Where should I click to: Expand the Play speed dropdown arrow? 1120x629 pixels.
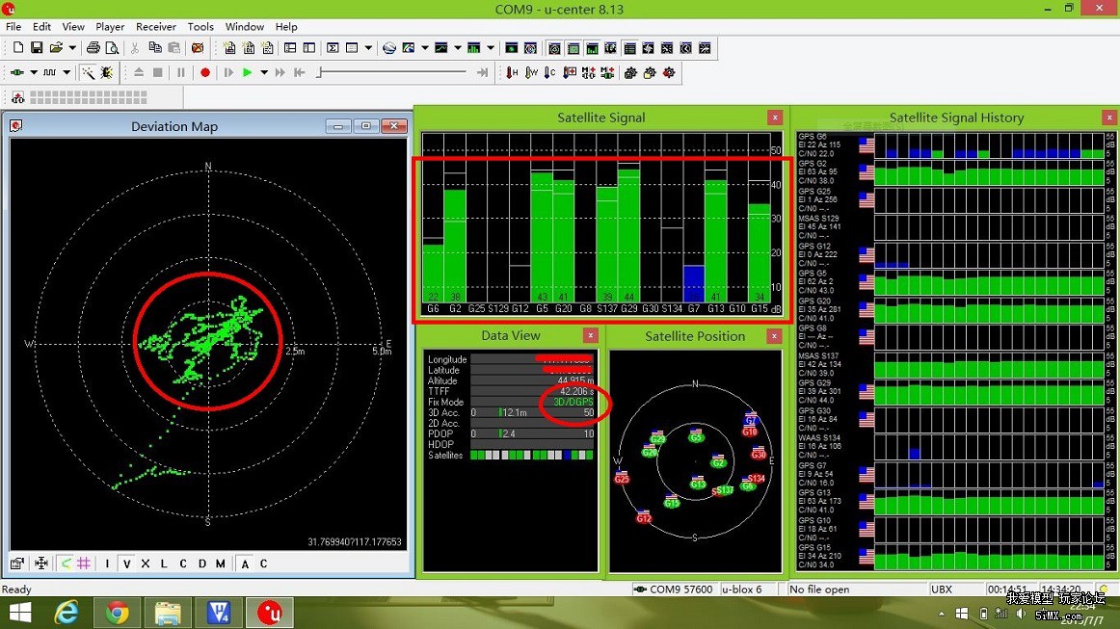(264, 72)
